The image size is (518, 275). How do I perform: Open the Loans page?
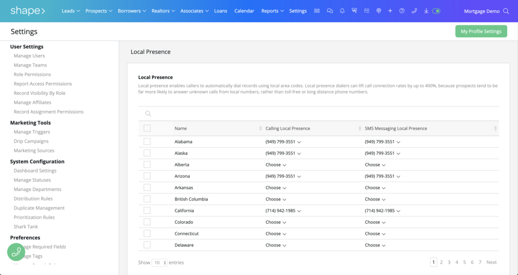tap(221, 11)
